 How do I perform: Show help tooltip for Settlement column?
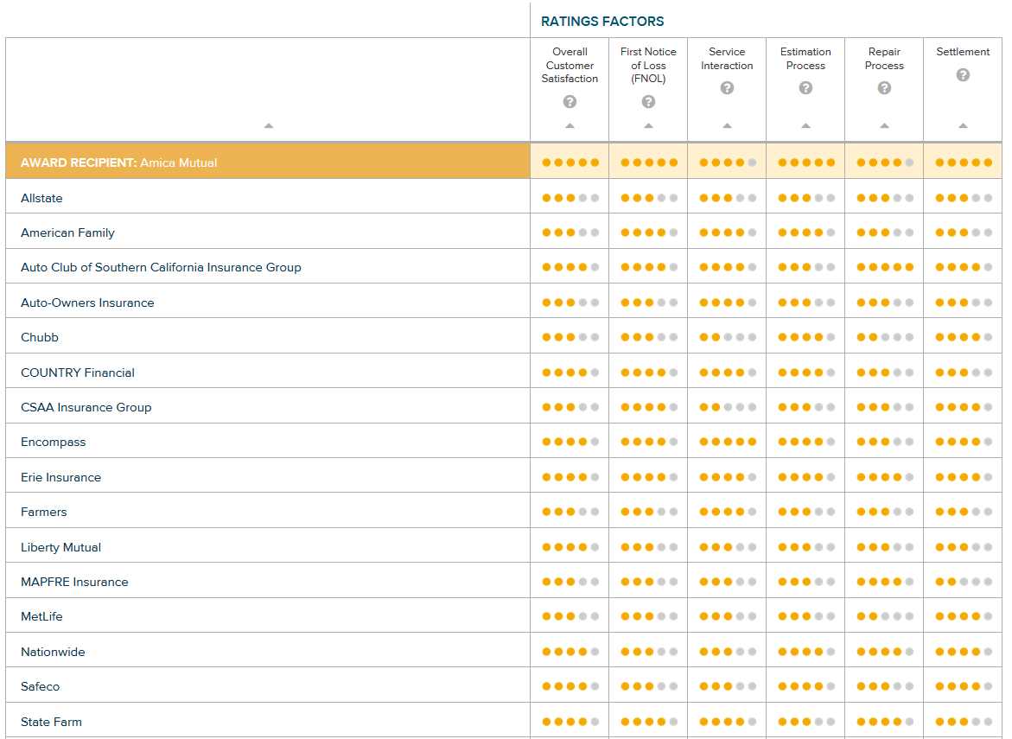[963, 75]
